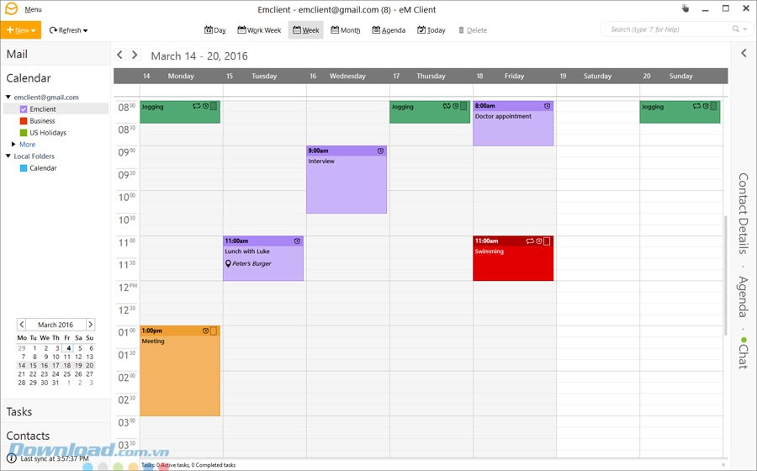Toggle the Emclient calendar checkbox

pyautogui.click(x=24, y=109)
